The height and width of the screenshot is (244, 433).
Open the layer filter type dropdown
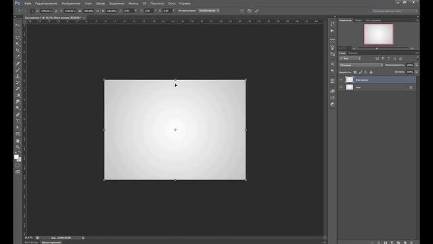coord(350,58)
